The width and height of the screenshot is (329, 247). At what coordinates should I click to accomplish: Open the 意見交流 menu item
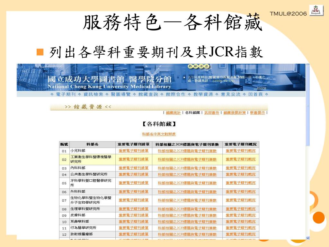click(230, 94)
